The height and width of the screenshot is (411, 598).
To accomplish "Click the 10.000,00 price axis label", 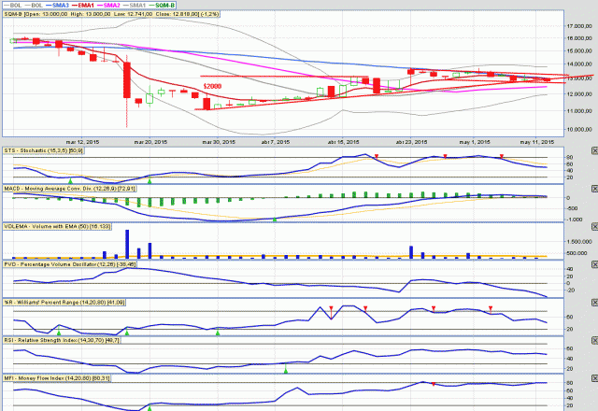I will point(579,130).
